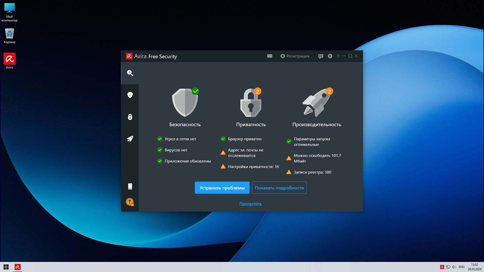Click the Пропустить link
484x272 pixels.
(x=250, y=203)
